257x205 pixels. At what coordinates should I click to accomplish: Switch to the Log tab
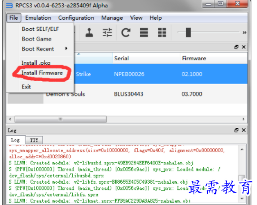15,140
